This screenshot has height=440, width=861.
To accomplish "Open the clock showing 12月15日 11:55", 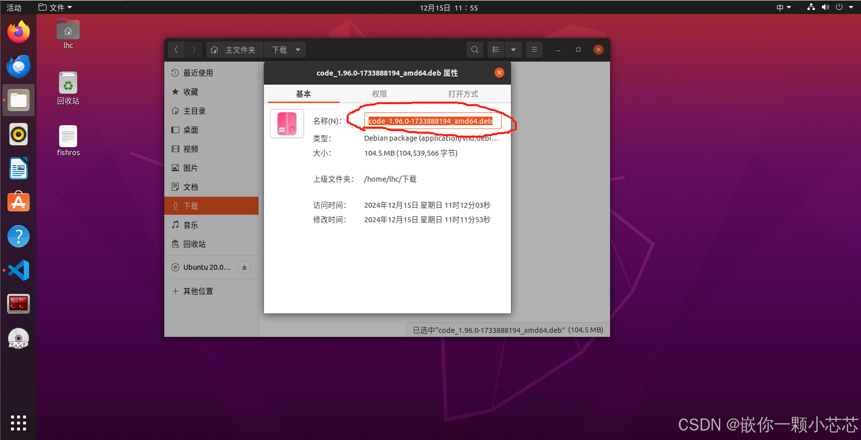I will (x=449, y=8).
